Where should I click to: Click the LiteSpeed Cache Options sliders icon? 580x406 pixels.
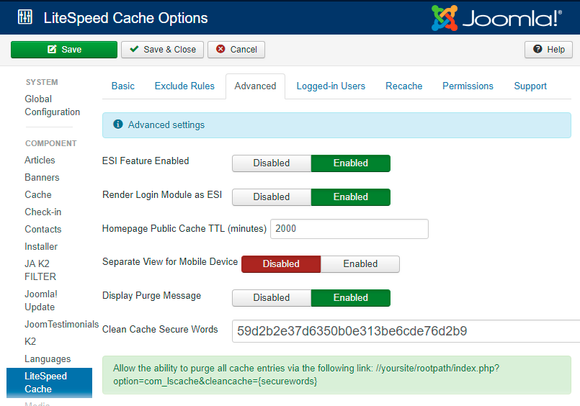click(25, 17)
